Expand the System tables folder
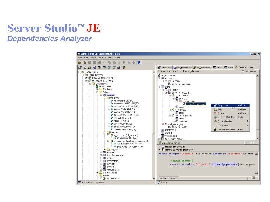The height and width of the screenshot is (202, 270). pos(97,172)
